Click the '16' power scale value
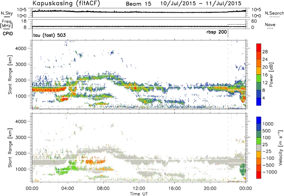This screenshot has height=196, width=284. pos(265,75)
